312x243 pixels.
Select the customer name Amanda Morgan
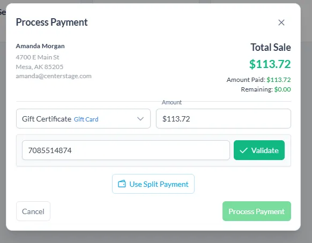(40, 46)
